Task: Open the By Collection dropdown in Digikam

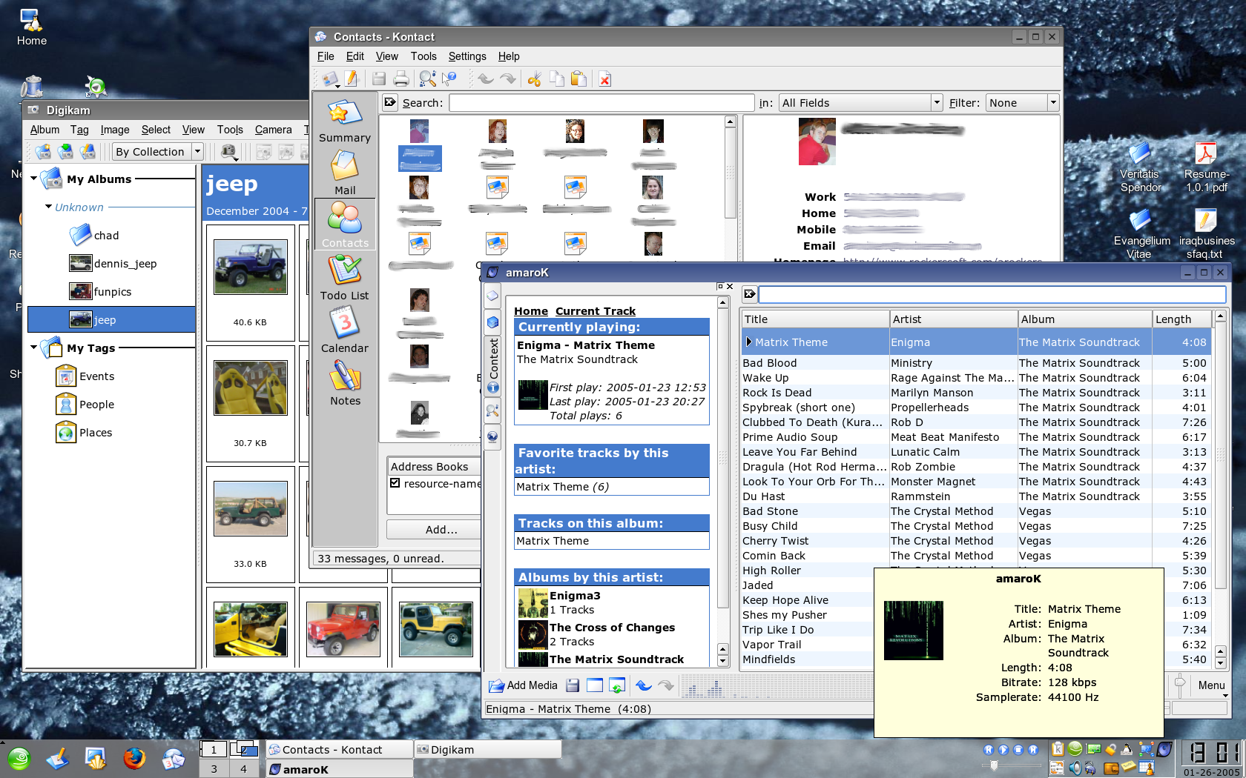Action: coord(158,152)
